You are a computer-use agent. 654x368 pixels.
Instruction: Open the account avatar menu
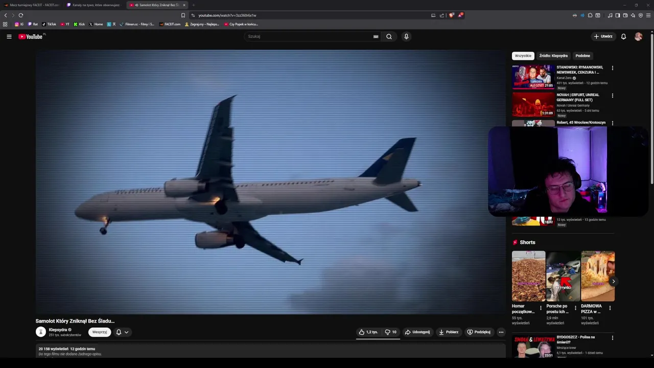[x=638, y=36]
